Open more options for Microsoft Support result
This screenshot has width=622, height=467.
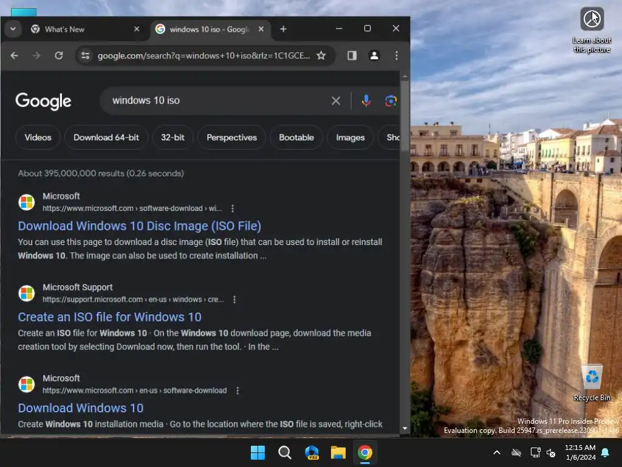pos(234,299)
